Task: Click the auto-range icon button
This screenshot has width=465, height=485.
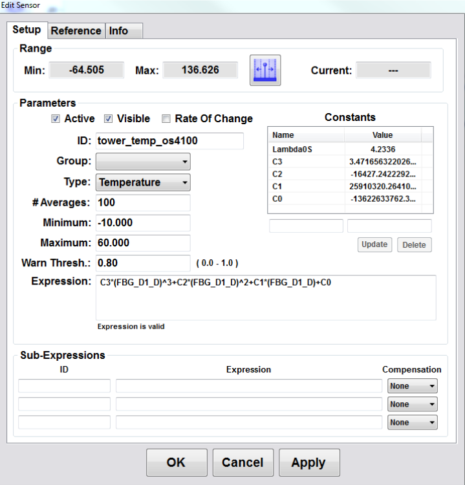Action: coord(265,70)
